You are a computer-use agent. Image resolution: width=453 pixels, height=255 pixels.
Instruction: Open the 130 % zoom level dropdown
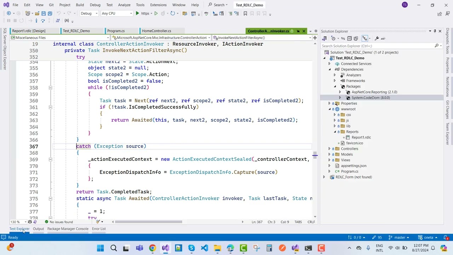point(18,222)
